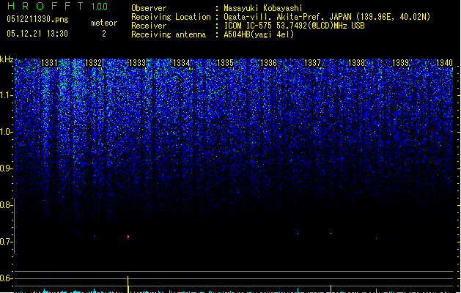The image size is (461, 293).
Task: Click the Receiver field label
Action: 149,26
